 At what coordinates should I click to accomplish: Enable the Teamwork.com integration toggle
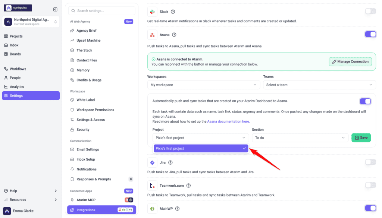point(370,185)
